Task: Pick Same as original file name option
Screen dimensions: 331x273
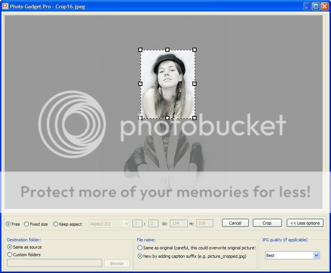Action: [x=140, y=248]
